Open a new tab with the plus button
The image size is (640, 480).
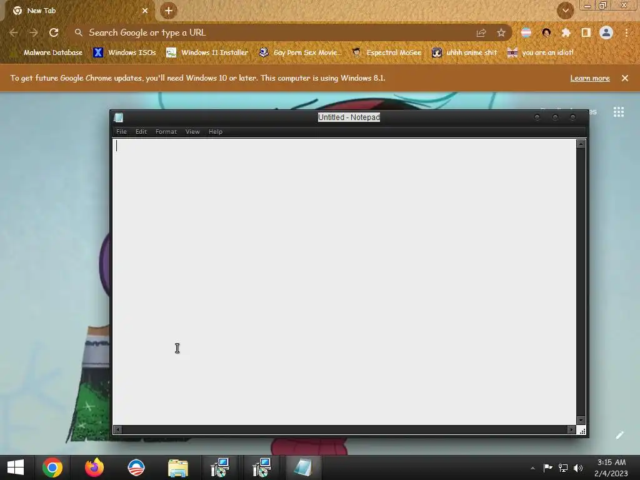(x=169, y=11)
